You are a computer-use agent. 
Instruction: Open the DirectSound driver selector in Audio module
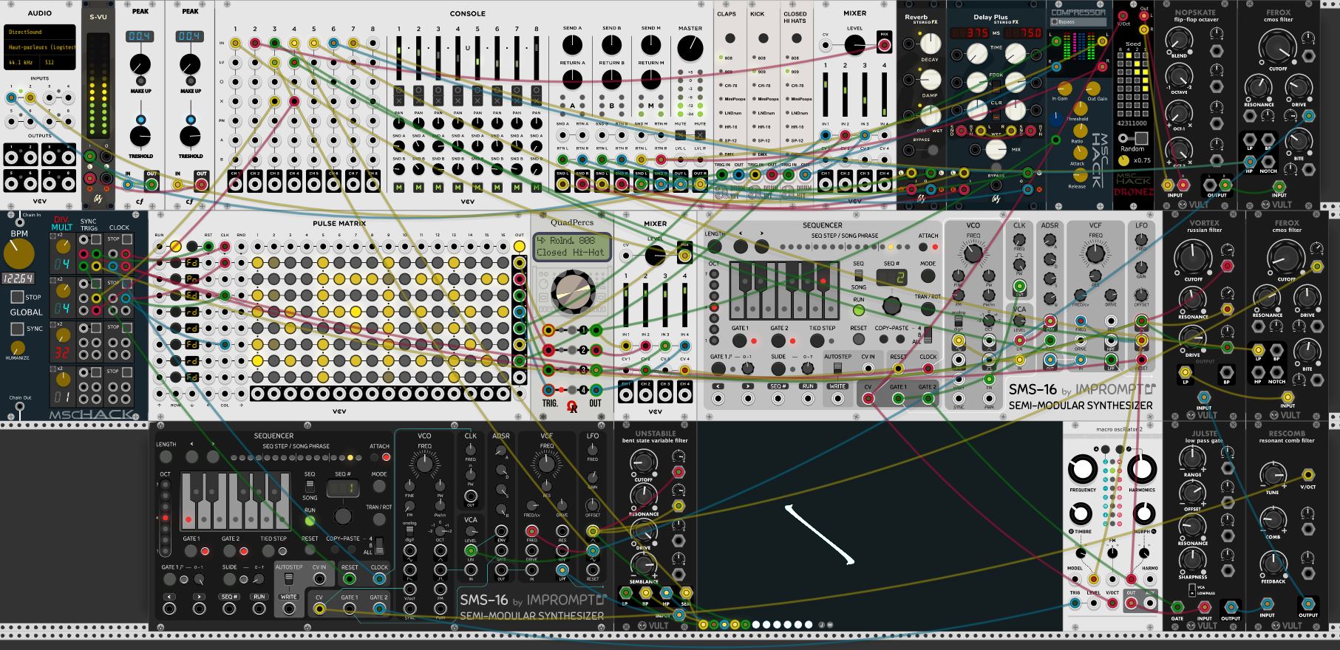41,32
